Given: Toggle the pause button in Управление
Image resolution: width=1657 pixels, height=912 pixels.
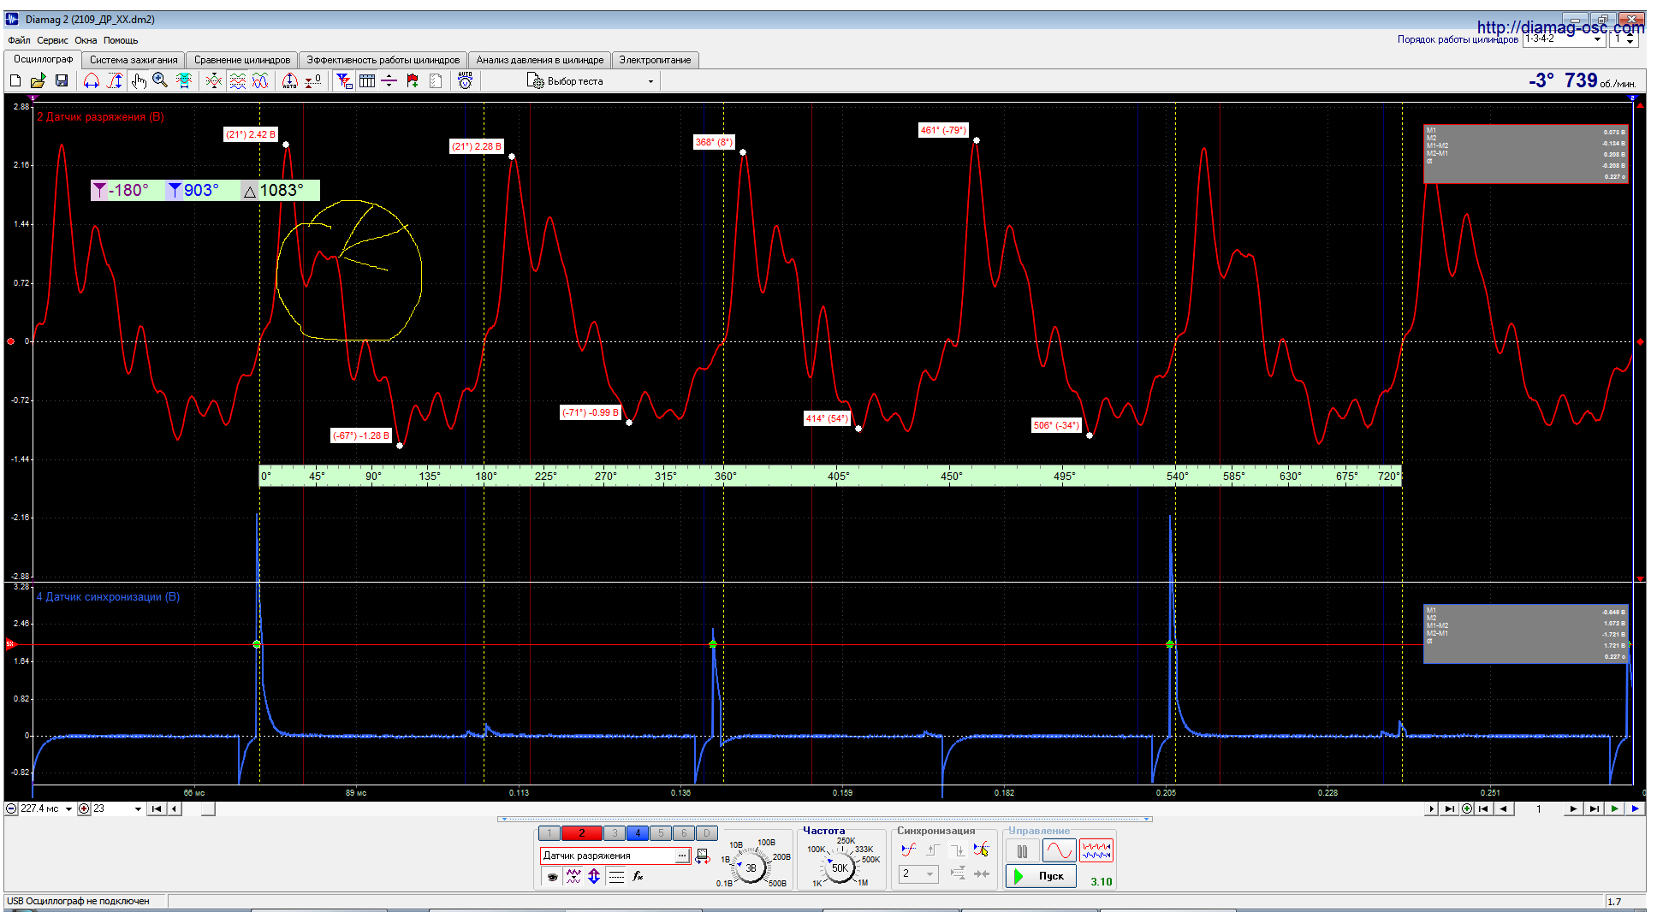Looking at the screenshot, I should (1022, 851).
